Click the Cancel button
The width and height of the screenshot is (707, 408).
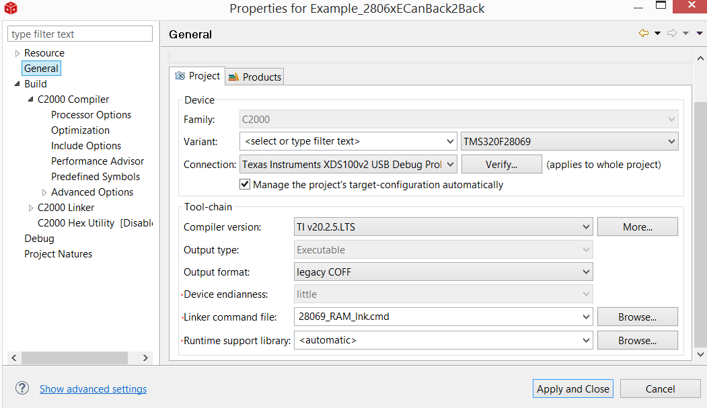pyautogui.click(x=660, y=389)
